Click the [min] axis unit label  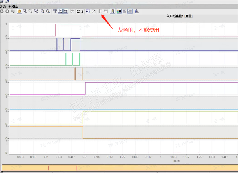(177, 161)
